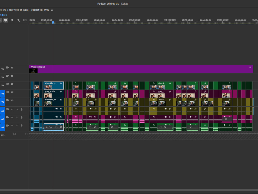Toggle sync lock on track V5

pos(7,68)
